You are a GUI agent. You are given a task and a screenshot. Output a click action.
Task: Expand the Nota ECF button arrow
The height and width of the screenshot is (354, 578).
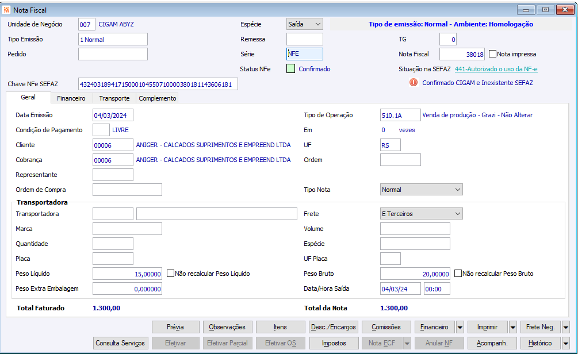click(407, 343)
